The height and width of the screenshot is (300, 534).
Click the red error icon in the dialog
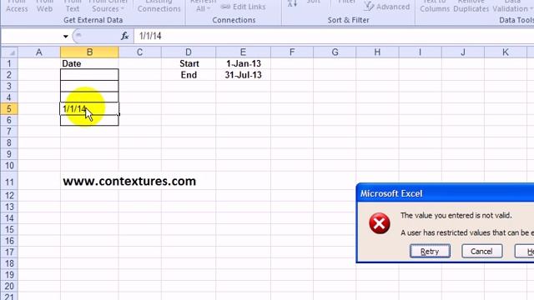click(x=380, y=223)
